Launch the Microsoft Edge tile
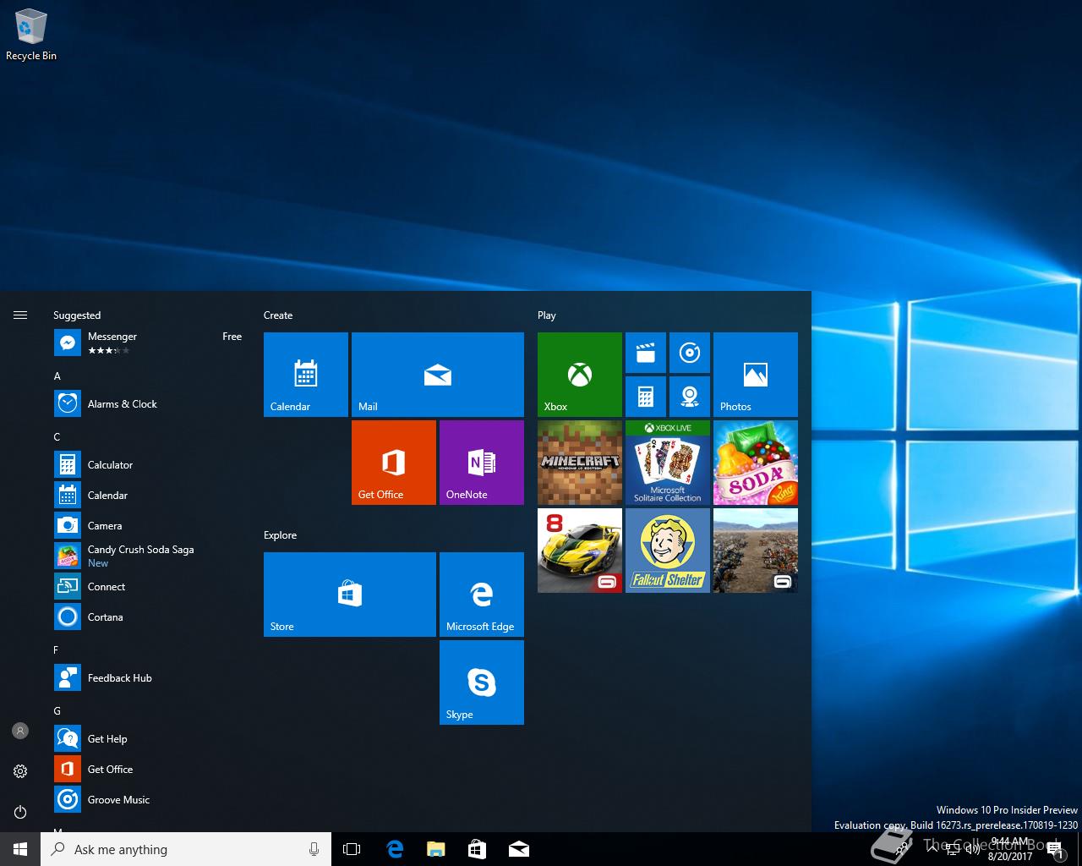The width and height of the screenshot is (1082, 866). [481, 594]
